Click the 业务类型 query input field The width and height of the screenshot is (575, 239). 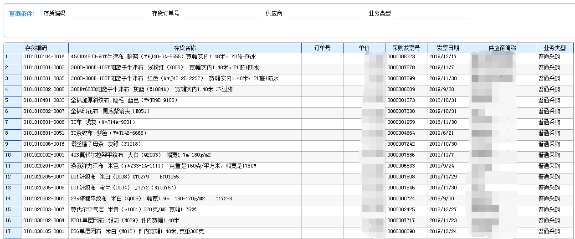[432, 14]
